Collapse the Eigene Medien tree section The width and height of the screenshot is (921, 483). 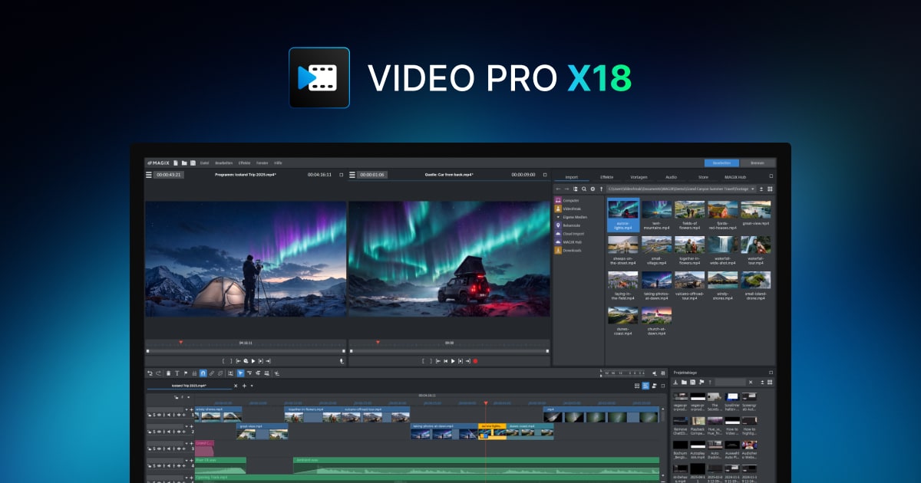coord(558,217)
